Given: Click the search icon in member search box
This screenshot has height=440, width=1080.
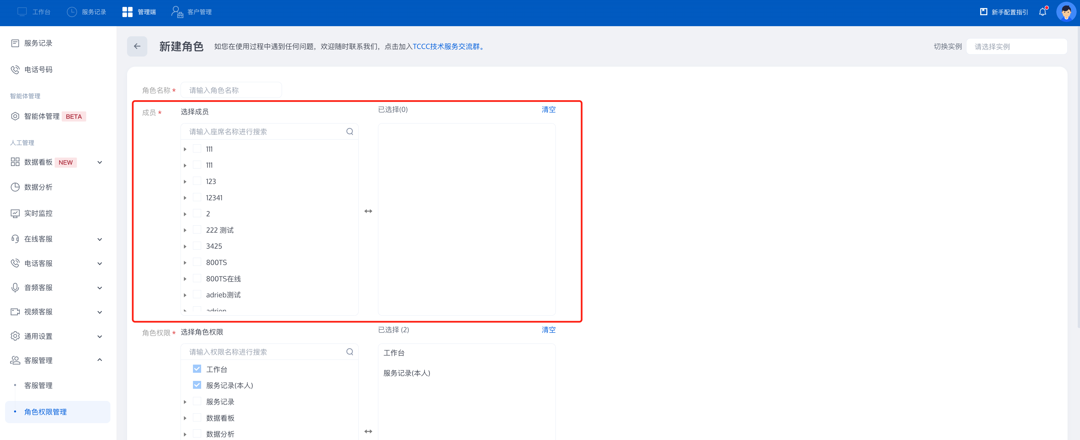Looking at the screenshot, I should [350, 131].
